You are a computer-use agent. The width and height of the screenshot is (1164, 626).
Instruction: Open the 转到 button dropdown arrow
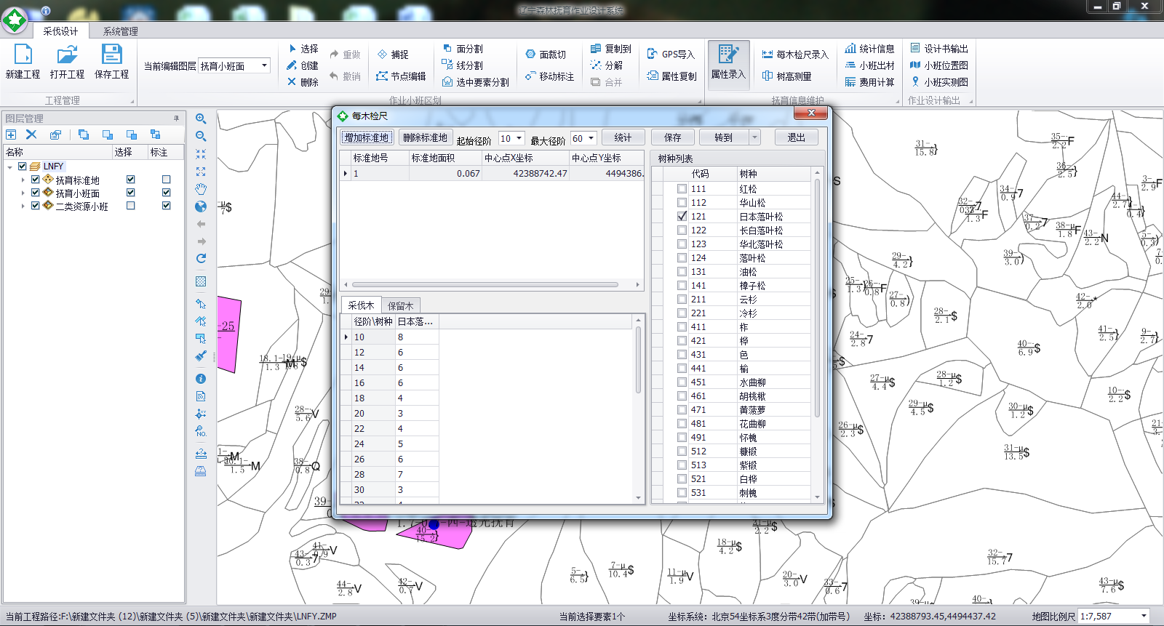[x=754, y=137]
